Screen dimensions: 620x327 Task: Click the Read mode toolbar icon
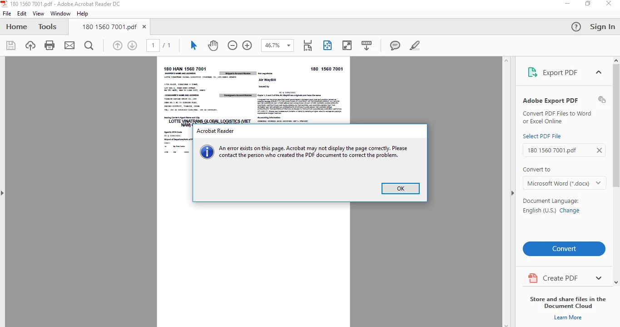coord(367,45)
